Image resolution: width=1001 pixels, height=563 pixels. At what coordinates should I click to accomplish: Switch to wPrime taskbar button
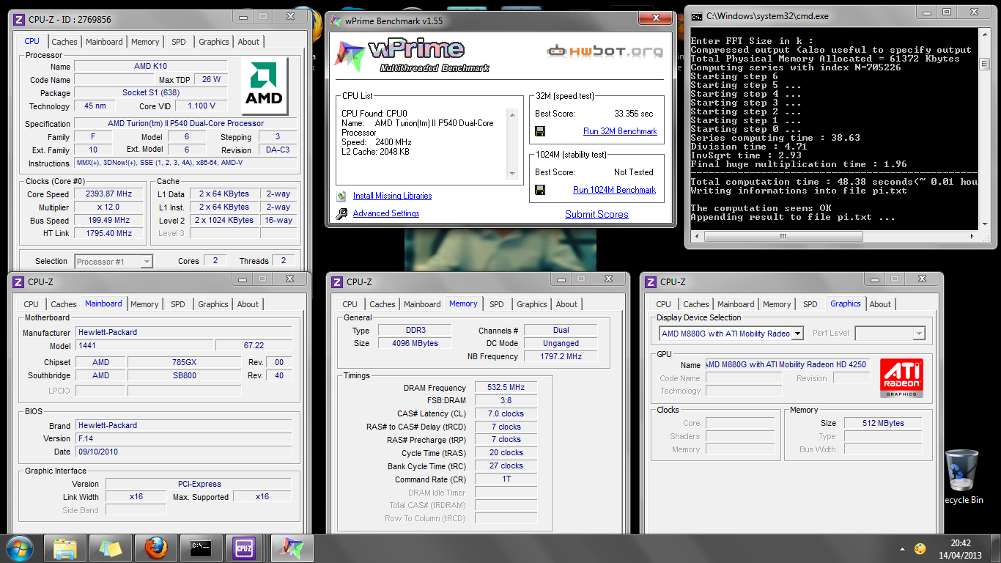[291, 548]
